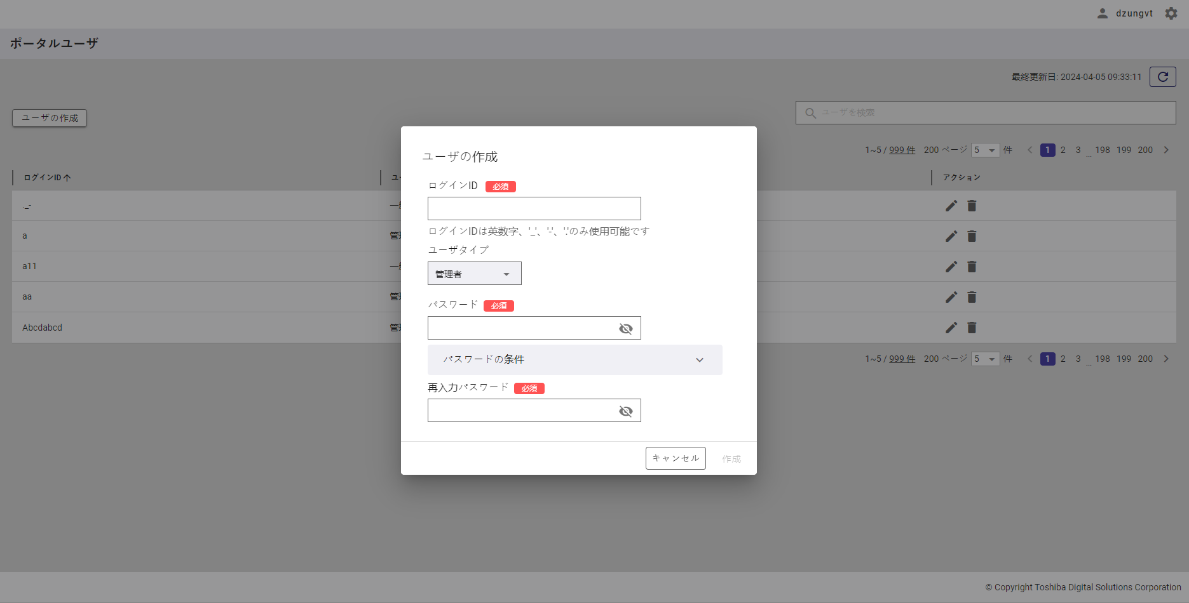This screenshot has height=603, width=1189.
Task: Click the dzungvt user profile icon
Action: tap(1103, 13)
